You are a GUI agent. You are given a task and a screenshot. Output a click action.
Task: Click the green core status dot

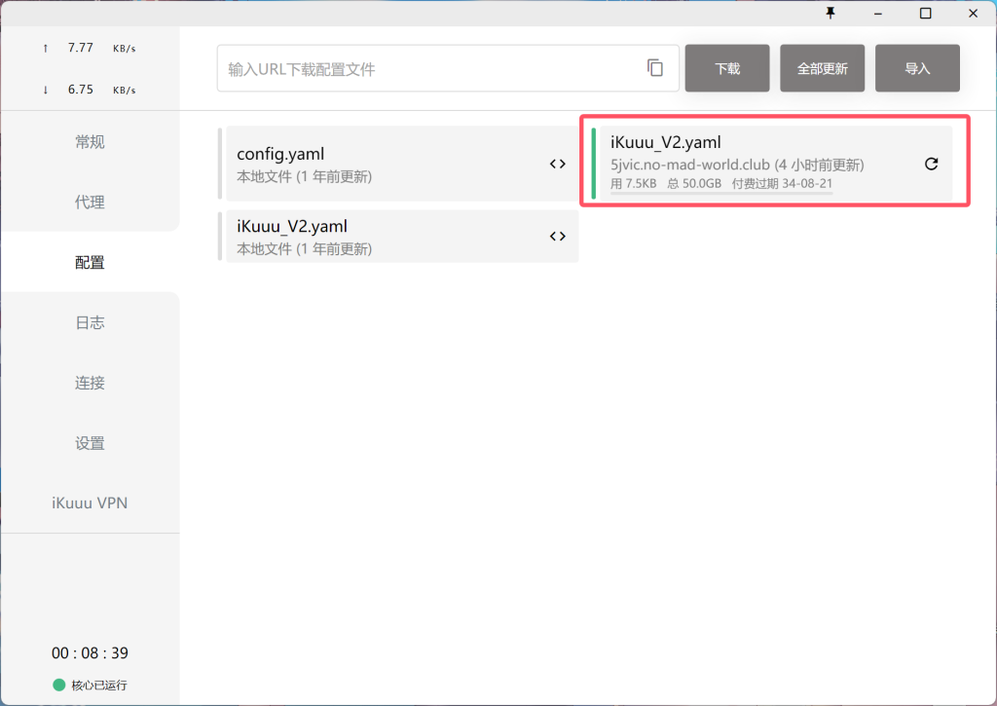[58, 685]
